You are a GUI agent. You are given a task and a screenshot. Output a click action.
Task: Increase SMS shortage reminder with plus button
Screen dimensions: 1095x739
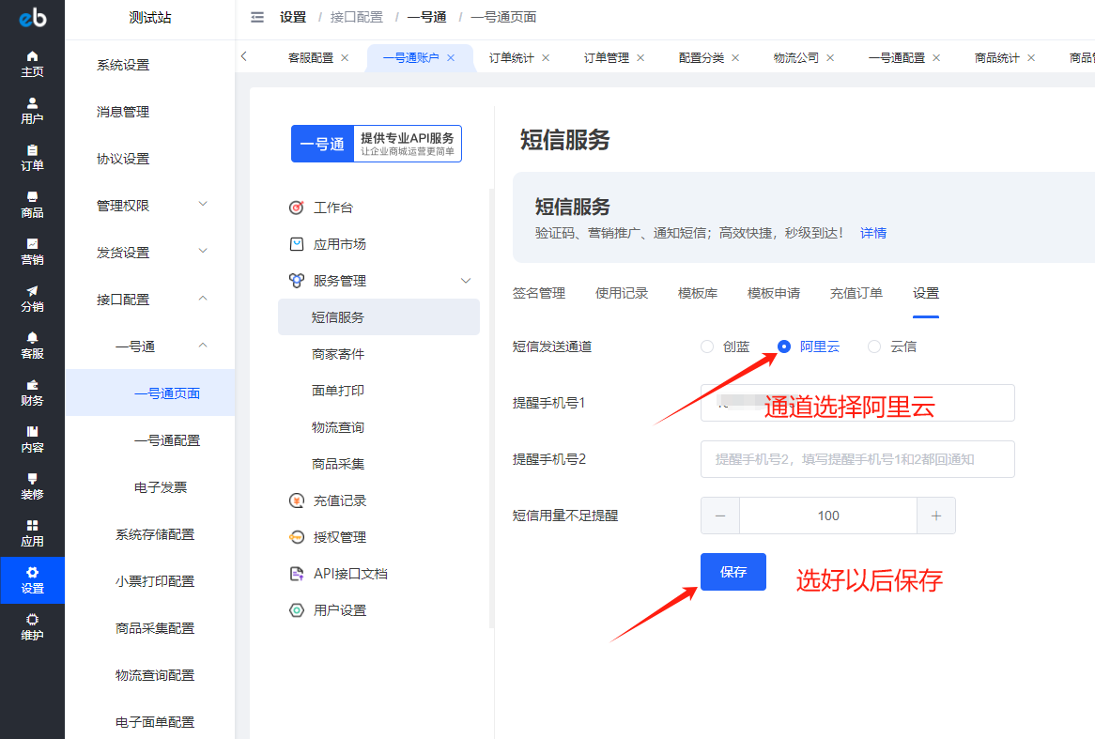tap(935, 516)
